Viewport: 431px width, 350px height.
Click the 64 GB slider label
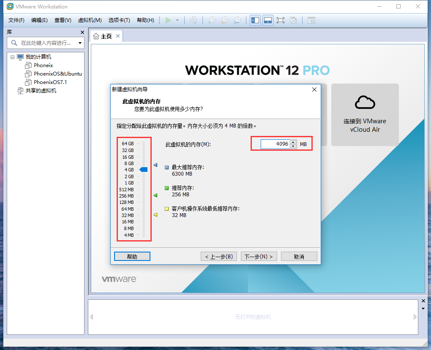tap(128, 144)
